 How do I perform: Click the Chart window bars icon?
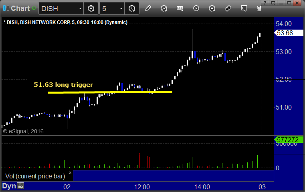6,8
